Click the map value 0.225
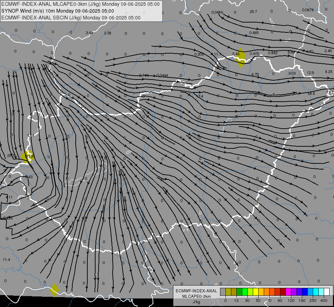The image size is (334, 307). point(8,218)
